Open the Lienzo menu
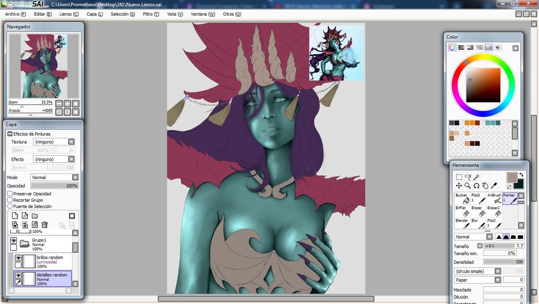This screenshot has height=304, width=539. (x=69, y=14)
